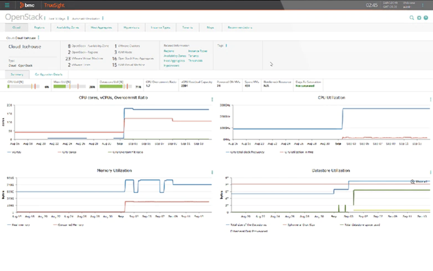This screenshot has width=433, height=271.
Task: Open the global search
Action: pyautogui.click(x=410, y=18)
